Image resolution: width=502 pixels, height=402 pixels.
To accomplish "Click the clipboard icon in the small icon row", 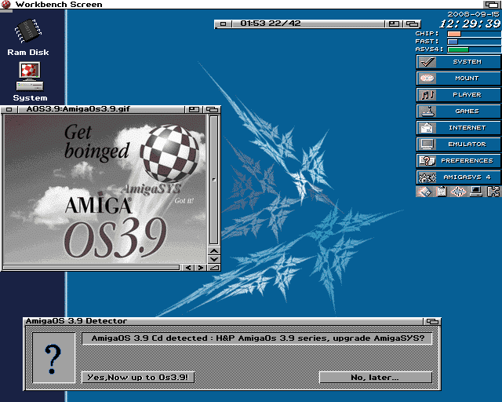I will point(441,192).
